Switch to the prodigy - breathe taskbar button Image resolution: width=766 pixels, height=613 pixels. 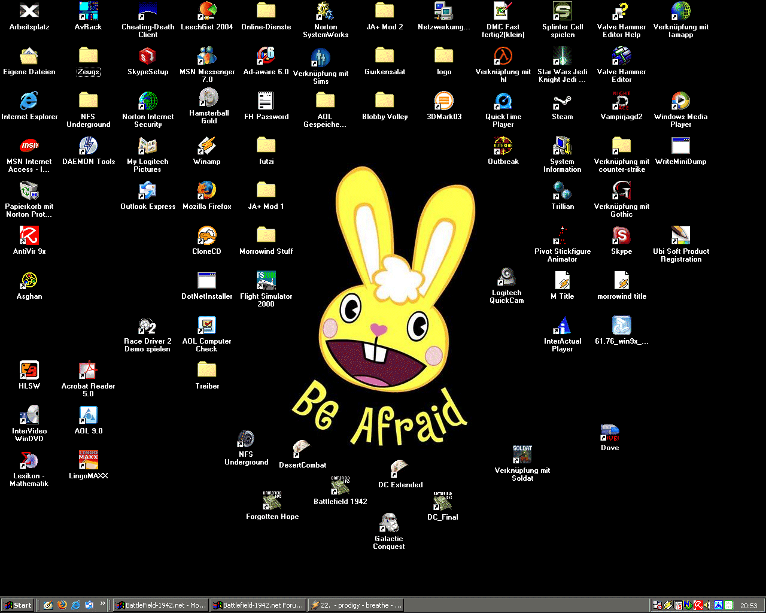point(355,605)
